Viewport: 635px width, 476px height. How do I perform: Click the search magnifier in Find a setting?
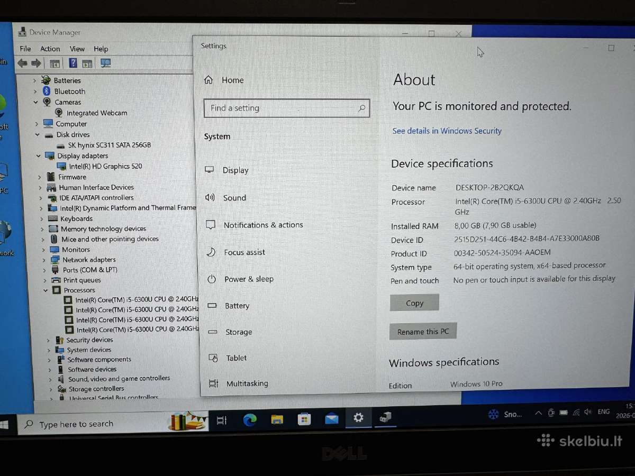coord(361,108)
